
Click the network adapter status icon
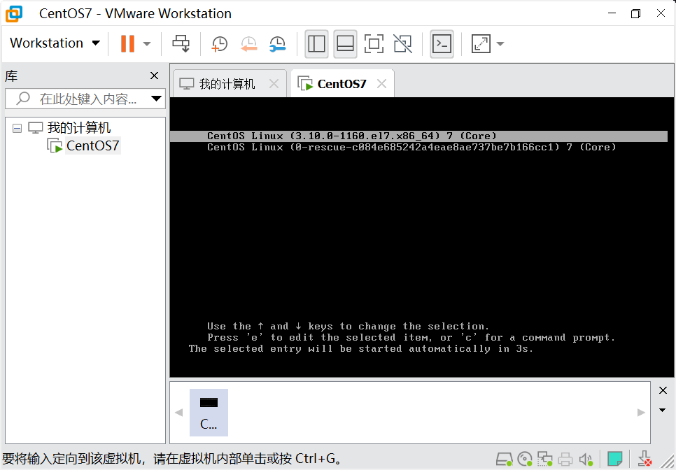(545, 460)
